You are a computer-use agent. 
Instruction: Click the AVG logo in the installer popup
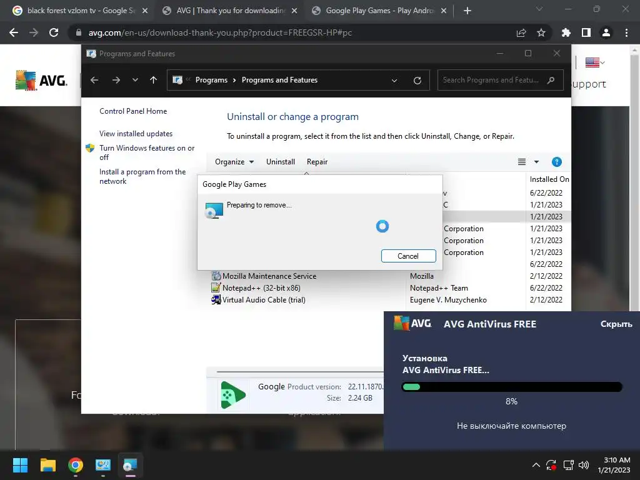coord(412,323)
